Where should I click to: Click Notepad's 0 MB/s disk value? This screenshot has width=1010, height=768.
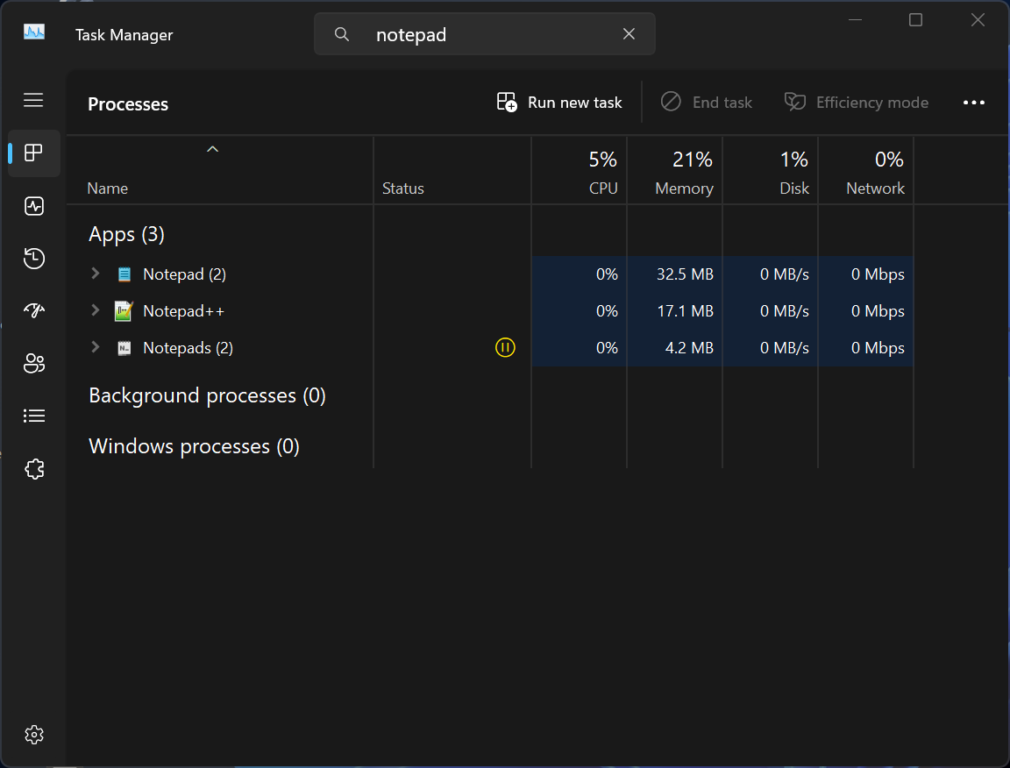pos(785,274)
